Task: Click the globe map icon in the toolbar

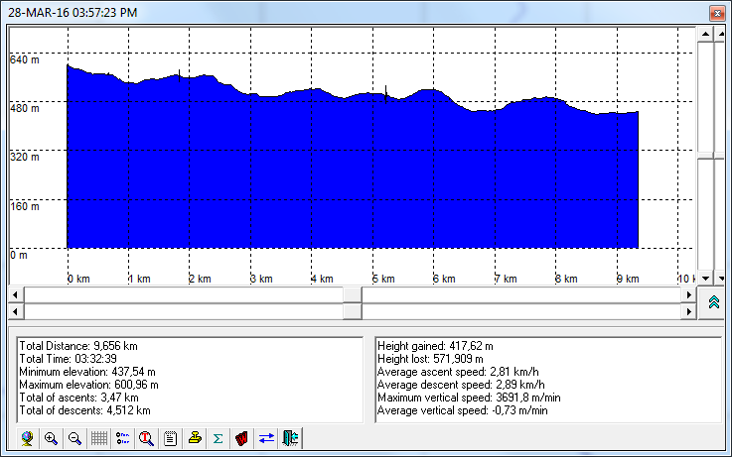Action: tap(28, 438)
